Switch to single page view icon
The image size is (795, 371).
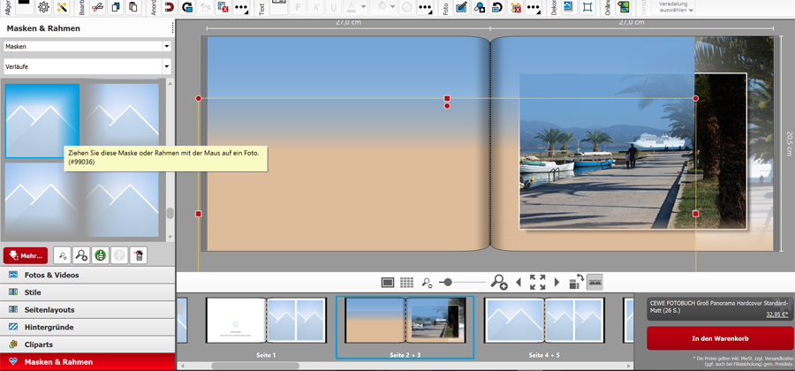tap(388, 283)
